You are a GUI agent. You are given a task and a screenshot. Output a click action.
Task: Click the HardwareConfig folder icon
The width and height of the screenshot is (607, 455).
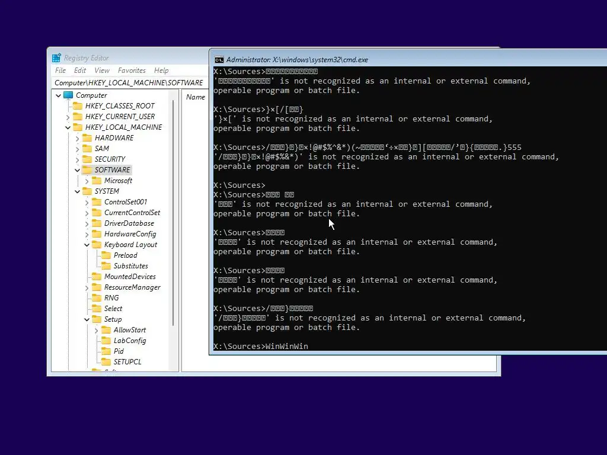(x=97, y=233)
